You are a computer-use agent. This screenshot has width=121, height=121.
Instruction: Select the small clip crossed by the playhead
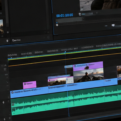tap(61, 81)
